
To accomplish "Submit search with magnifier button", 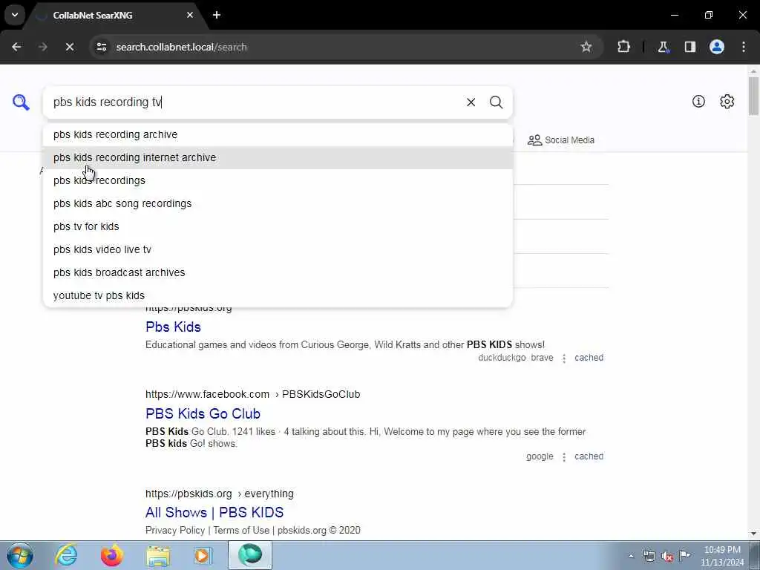I will (496, 102).
